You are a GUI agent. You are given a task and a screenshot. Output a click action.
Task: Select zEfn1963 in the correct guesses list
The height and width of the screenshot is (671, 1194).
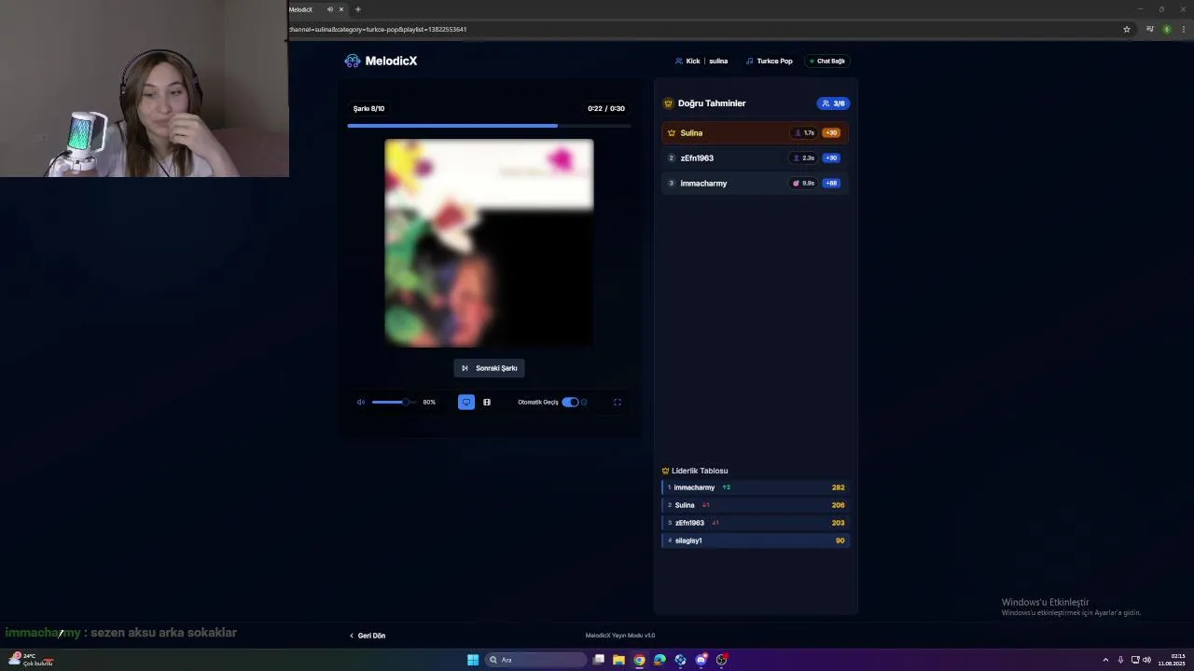click(756, 158)
